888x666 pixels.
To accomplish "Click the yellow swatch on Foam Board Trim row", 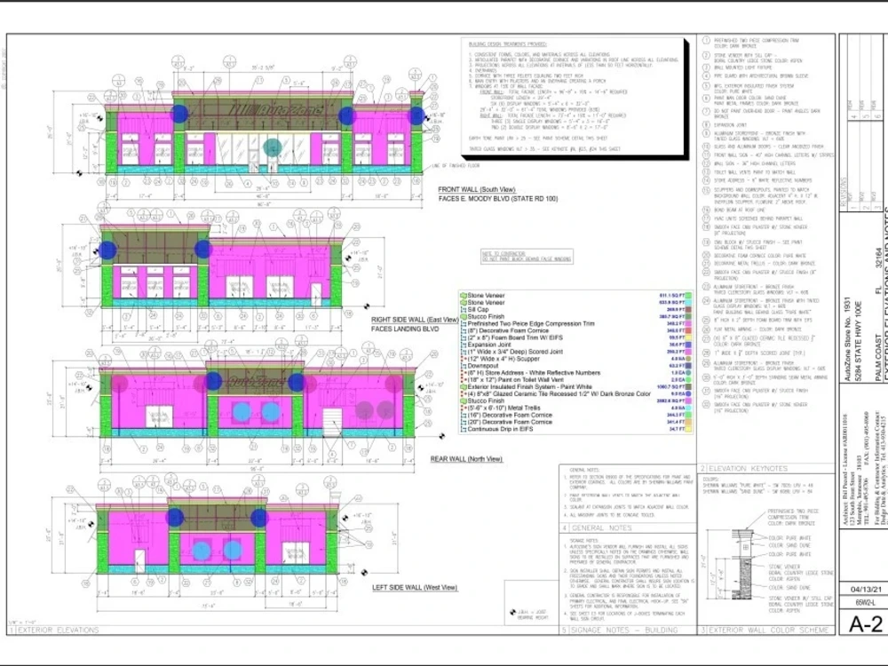I will (689, 337).
